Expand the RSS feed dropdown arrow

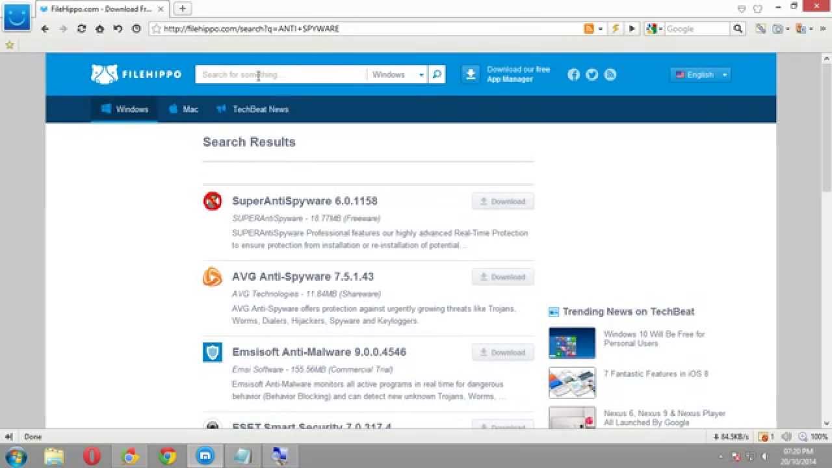click(x=600, y=29)
